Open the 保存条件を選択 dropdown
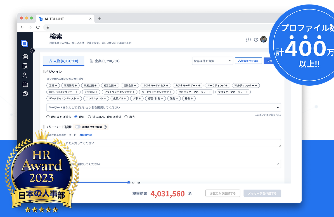334x217 pixels. click(x=212, y=61)
